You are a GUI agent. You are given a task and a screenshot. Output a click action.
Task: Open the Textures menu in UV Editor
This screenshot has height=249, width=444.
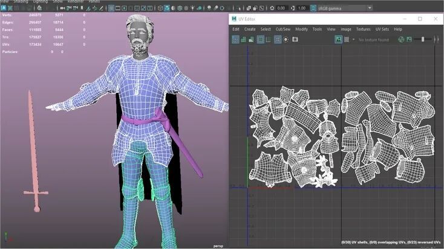363,29
